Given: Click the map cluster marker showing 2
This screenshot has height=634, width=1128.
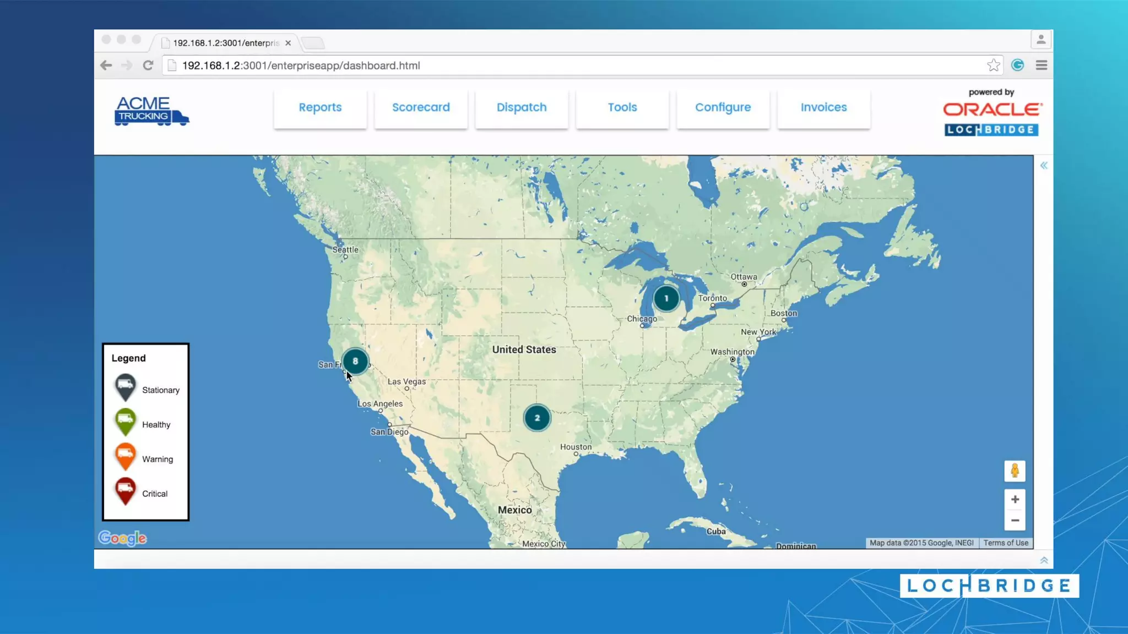Looking at the screenshot, I should (537, 418).
